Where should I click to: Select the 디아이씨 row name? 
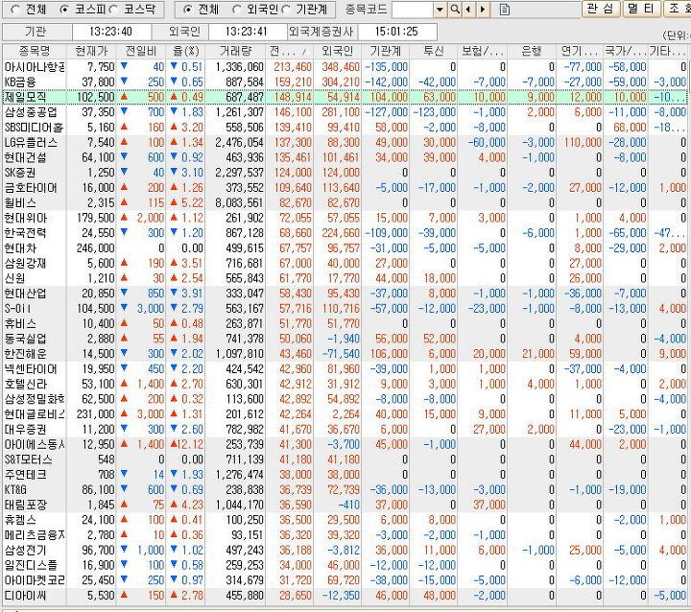click(25, 596)
